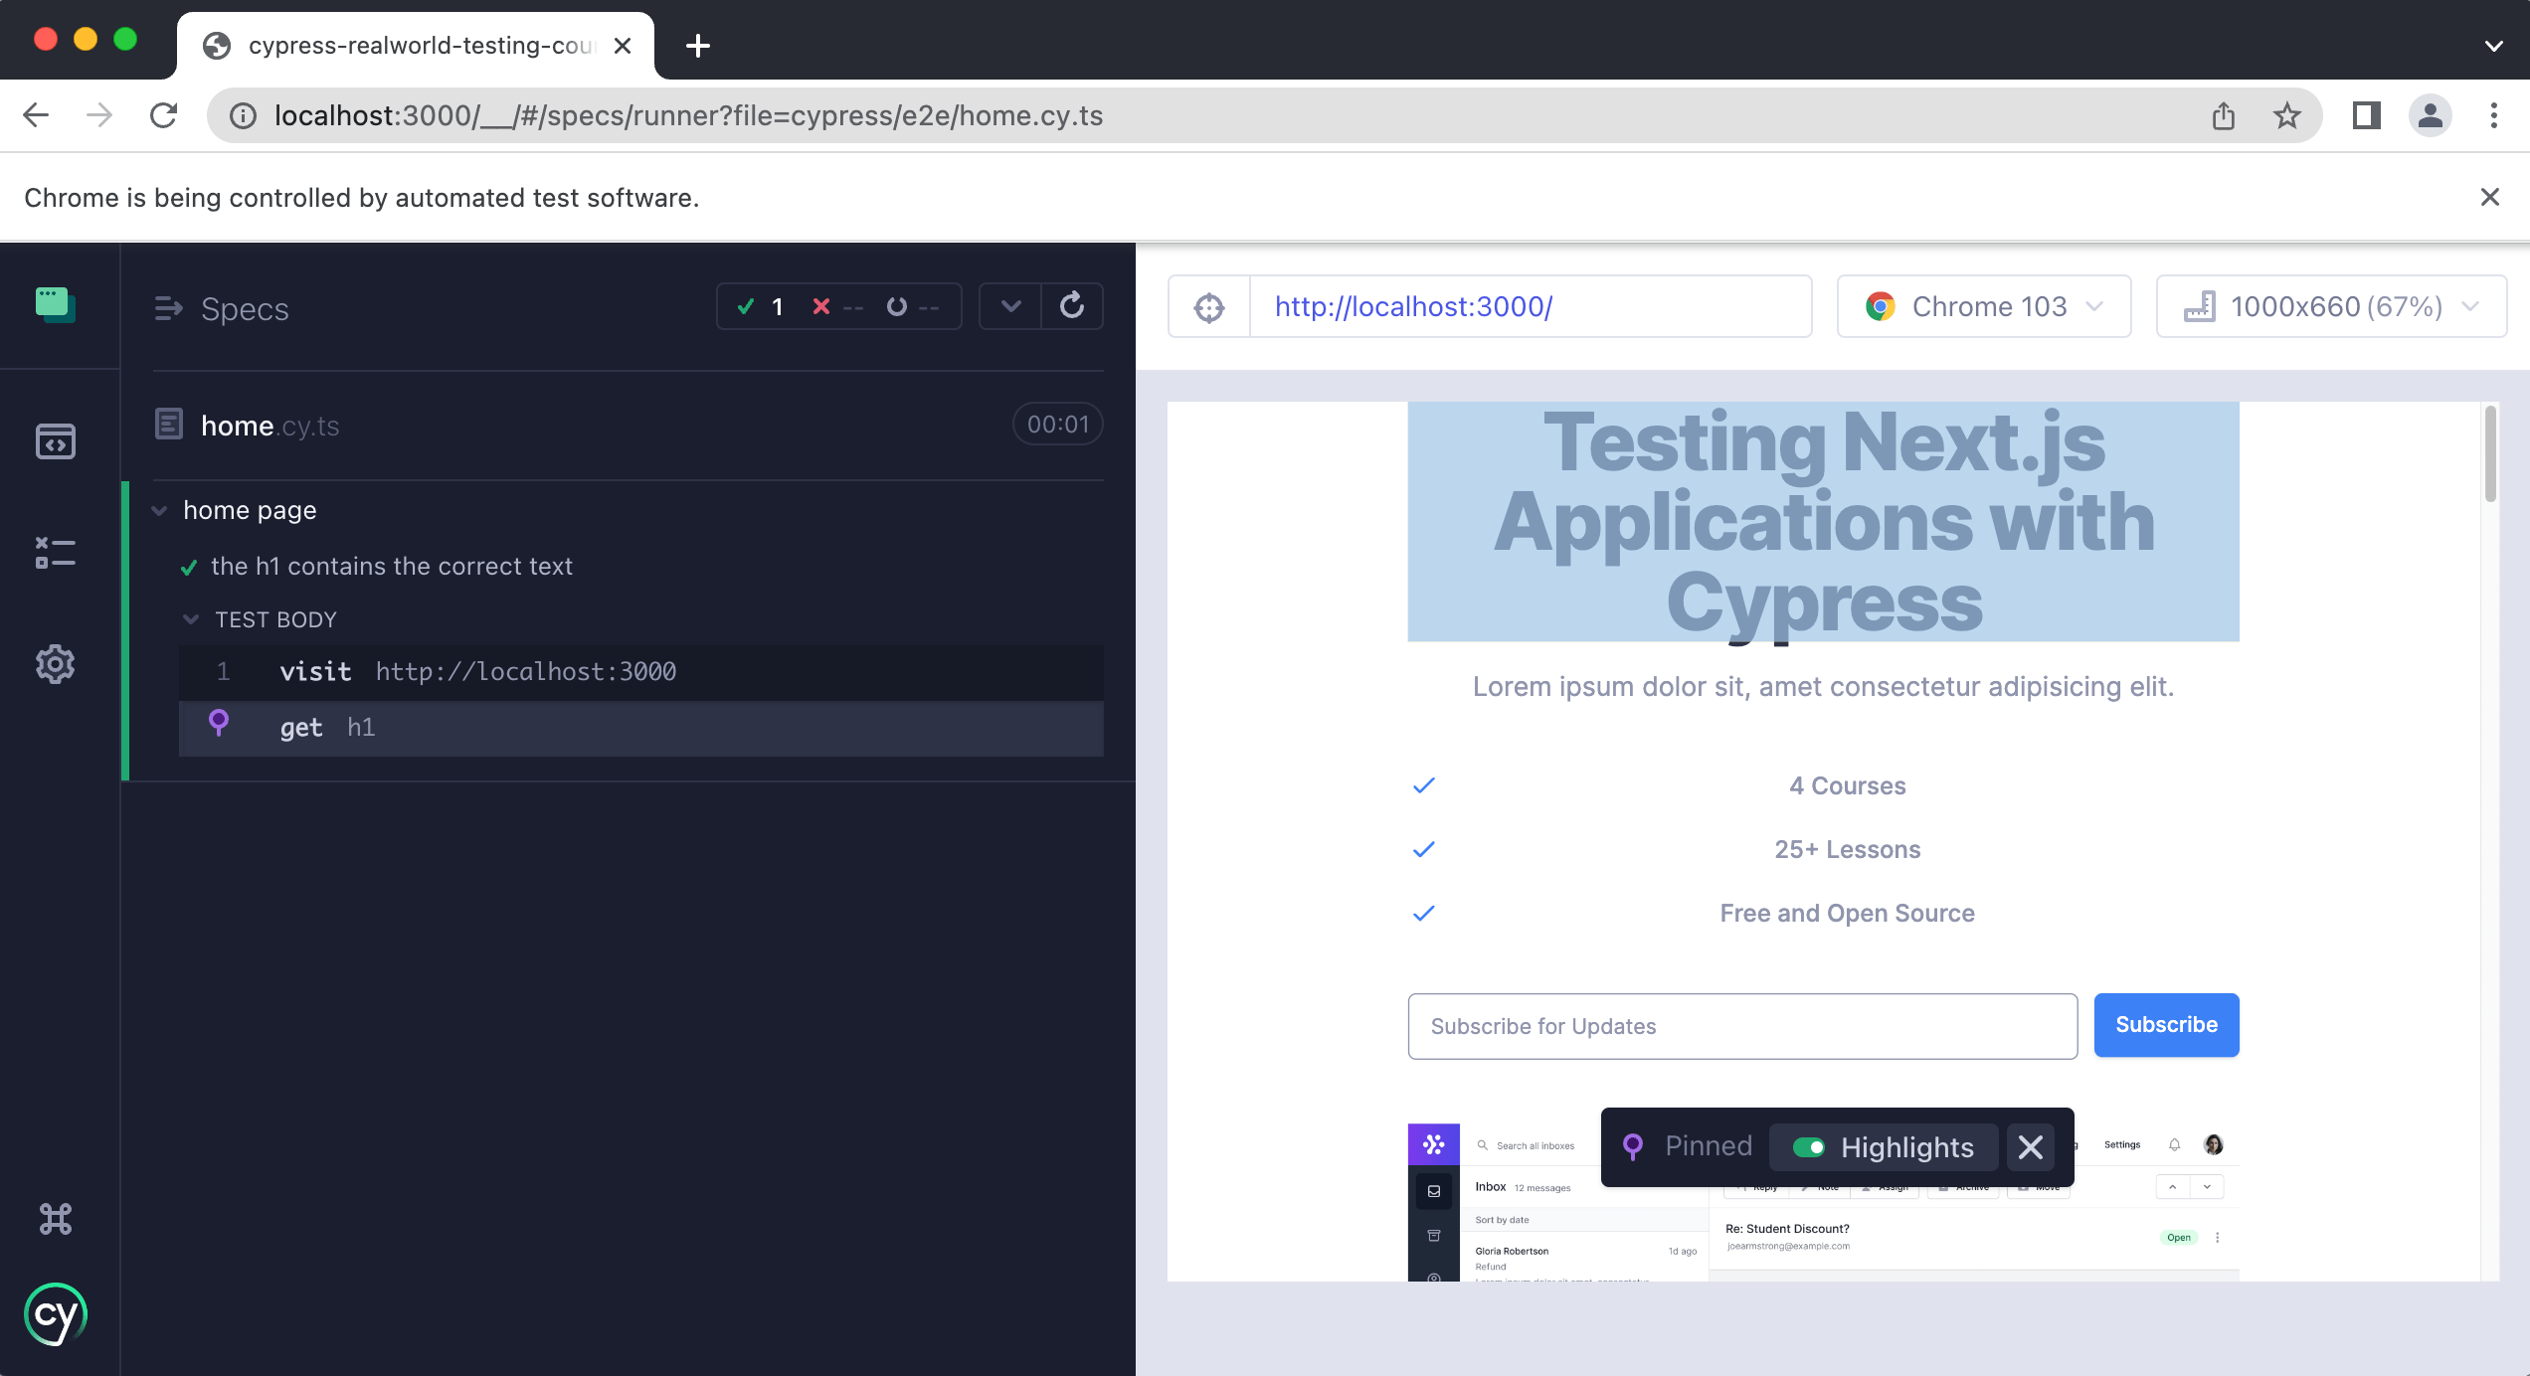This screenshot has width=2530, height=1376.
Task: Click the keyboard shortcuts icon
Action: 56,1218
